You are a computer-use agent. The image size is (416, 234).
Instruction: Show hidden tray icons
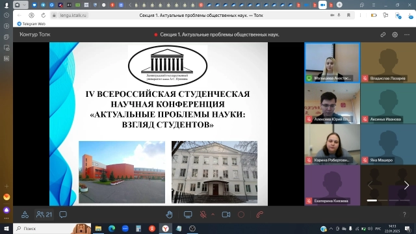[x=331, y=229]
